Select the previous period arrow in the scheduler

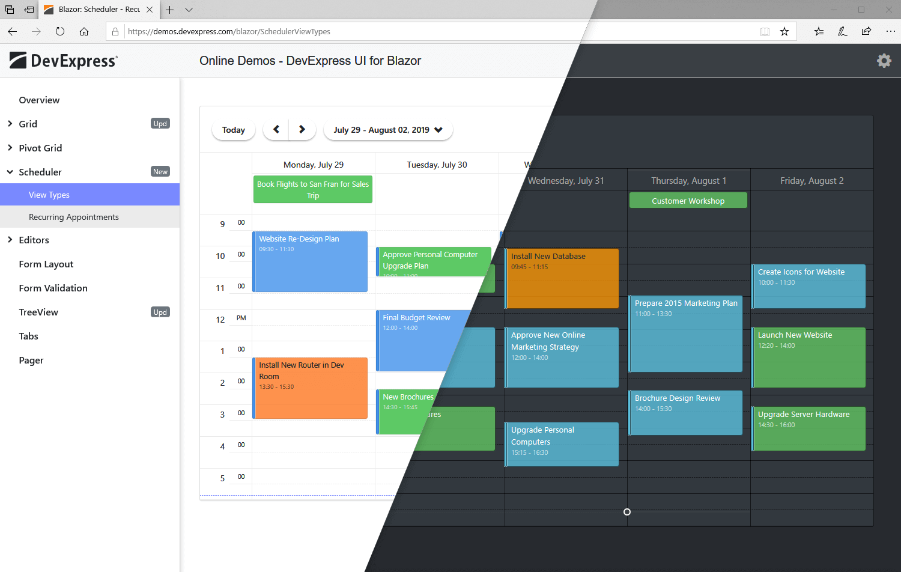(x=276, y=129)
